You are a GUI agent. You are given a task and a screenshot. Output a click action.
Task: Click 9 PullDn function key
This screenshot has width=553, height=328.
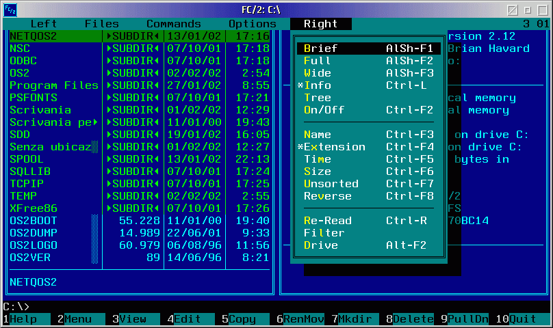click(465, 319)
